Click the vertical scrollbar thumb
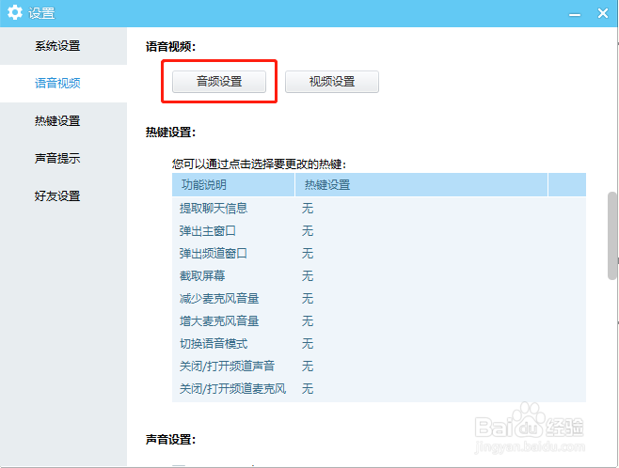 pos(611,236)
